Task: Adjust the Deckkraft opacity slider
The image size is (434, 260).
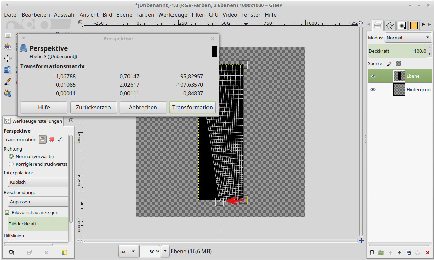Action: (x=397, y=51)
